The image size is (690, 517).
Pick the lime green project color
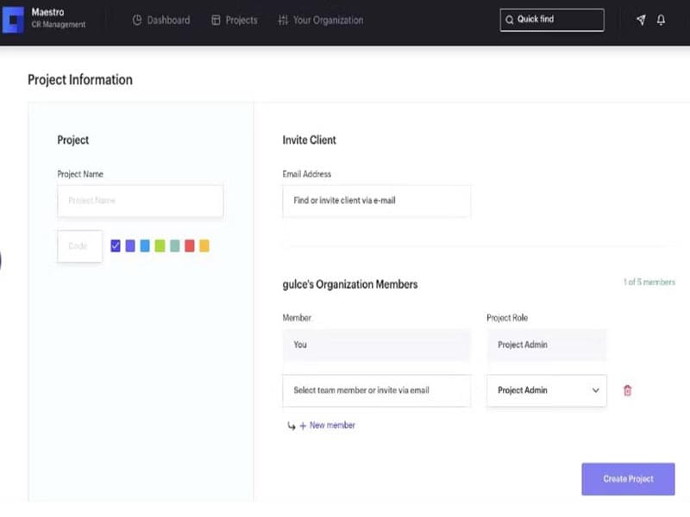point(160,246)
